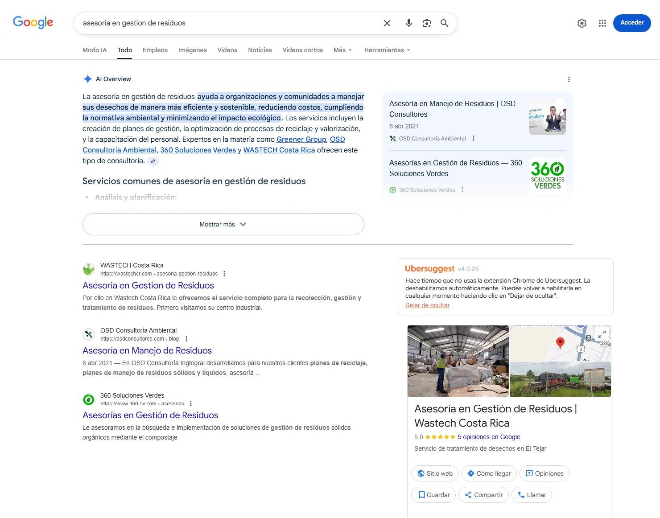Open the Google apps grid
The image size is (660, 518).
(x=602, y=23)
